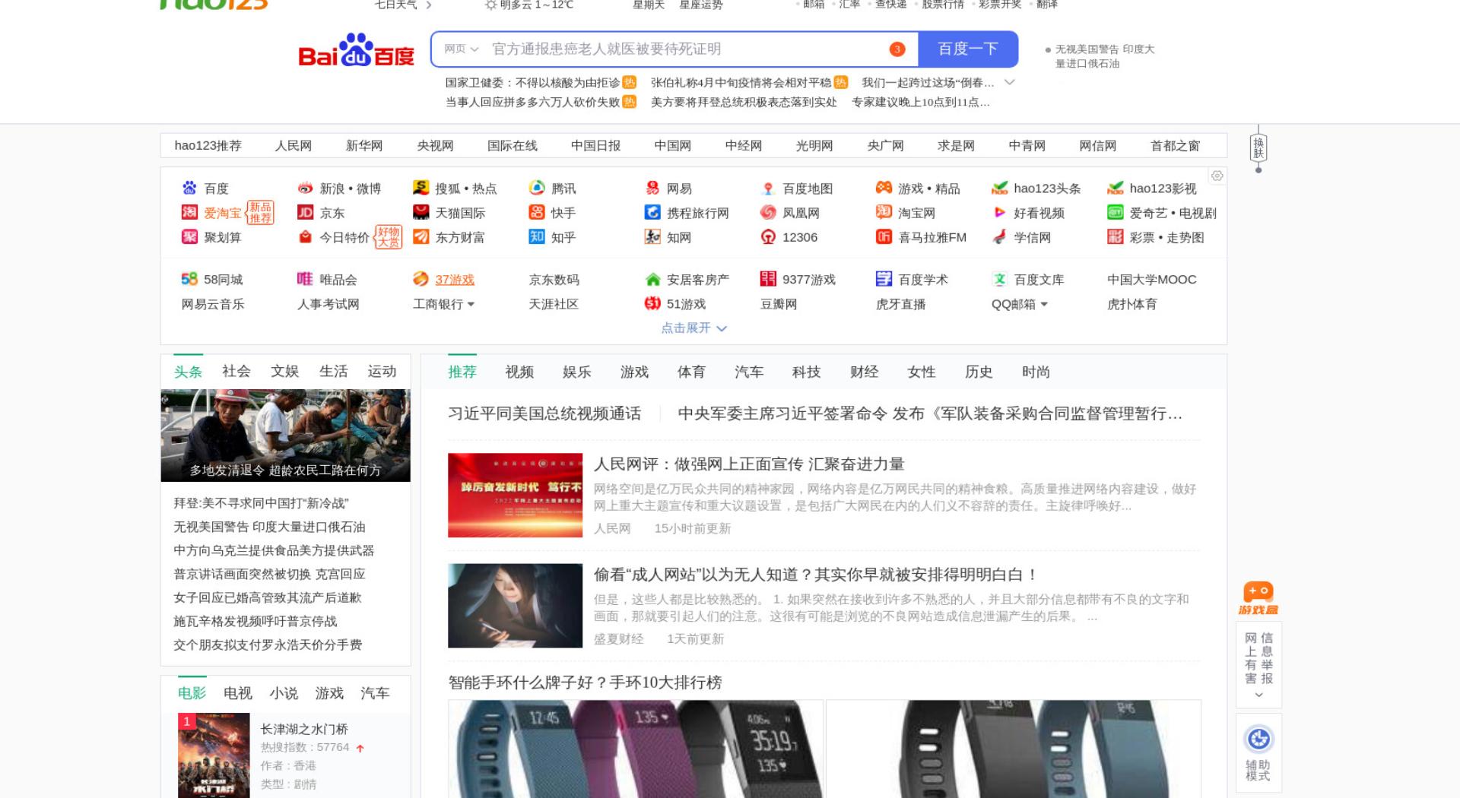Open 虎扑体育 link
Screen dimensions: 1460x798
(x=1132, y=304)
